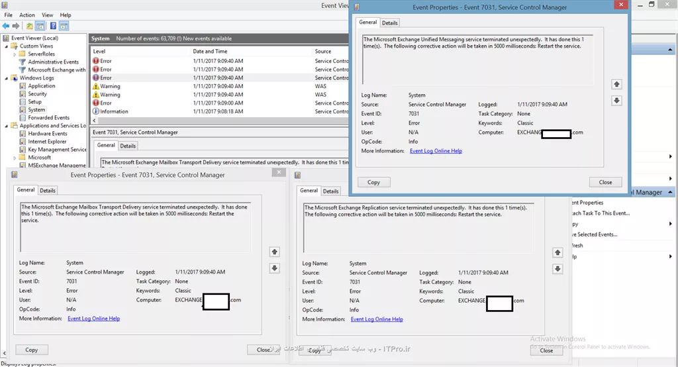Open Internet Explorer log

47,142
